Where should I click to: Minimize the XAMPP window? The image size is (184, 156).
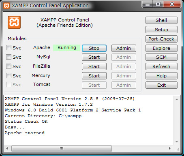[148, 4]
